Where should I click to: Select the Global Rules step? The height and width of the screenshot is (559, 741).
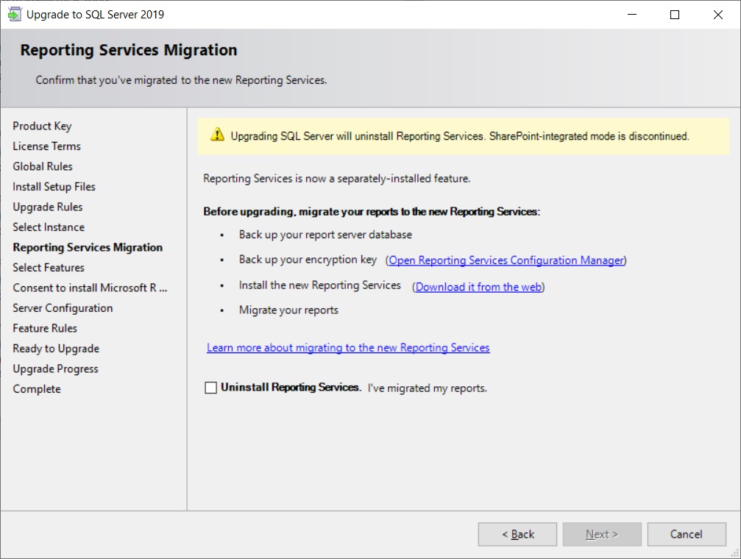point(43,167)
